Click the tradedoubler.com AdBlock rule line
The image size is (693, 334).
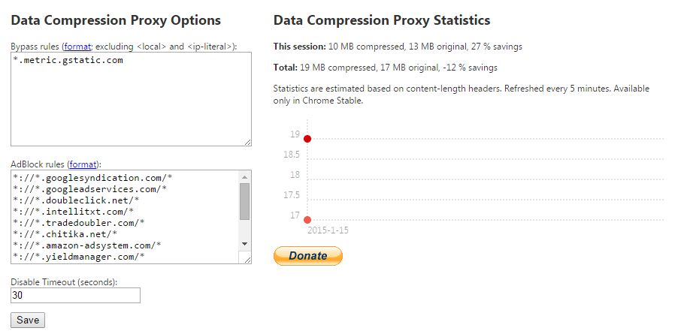(79, 223)
